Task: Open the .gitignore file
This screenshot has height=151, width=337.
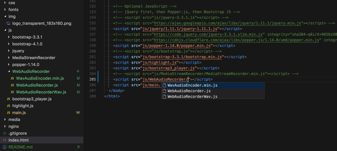Action: click(18, 133)
